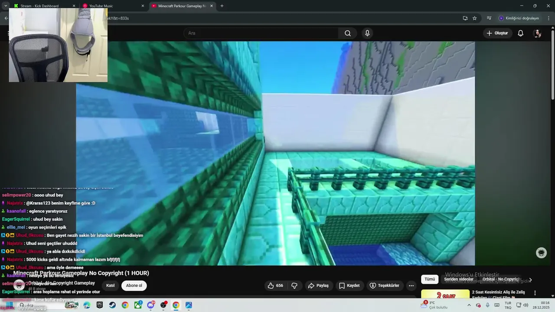Open the volume speaker tray icon
The width and height of the screenshot is (555, 312).
coord(526,305)
